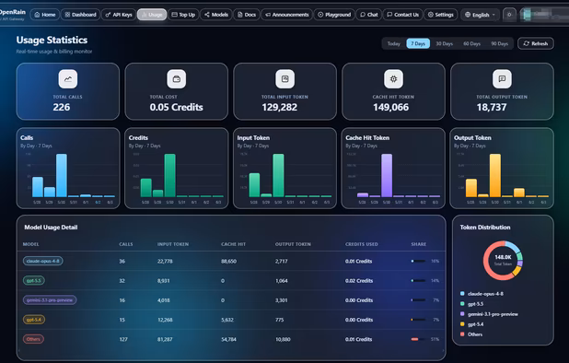
Task: Click the claude-opus-4-8 legend swatch
Action: click(462, 293)
